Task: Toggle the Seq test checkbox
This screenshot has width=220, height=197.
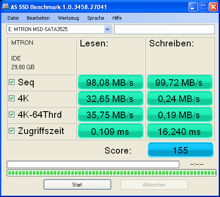Action: coord(11,82)
